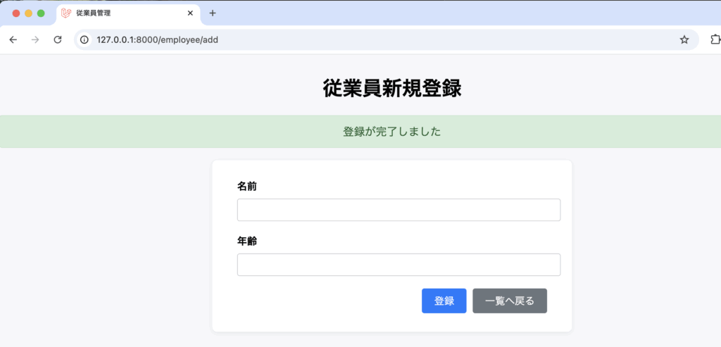Click the browser forward arrow

pos(35,40)
